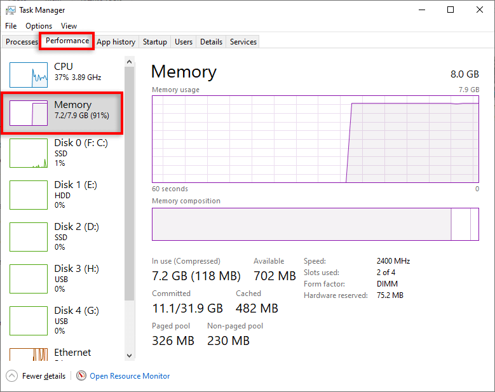495x392 pixels.
Task: Click the Resource Monitor gauge icon
Action: click(x=81, y=375)
